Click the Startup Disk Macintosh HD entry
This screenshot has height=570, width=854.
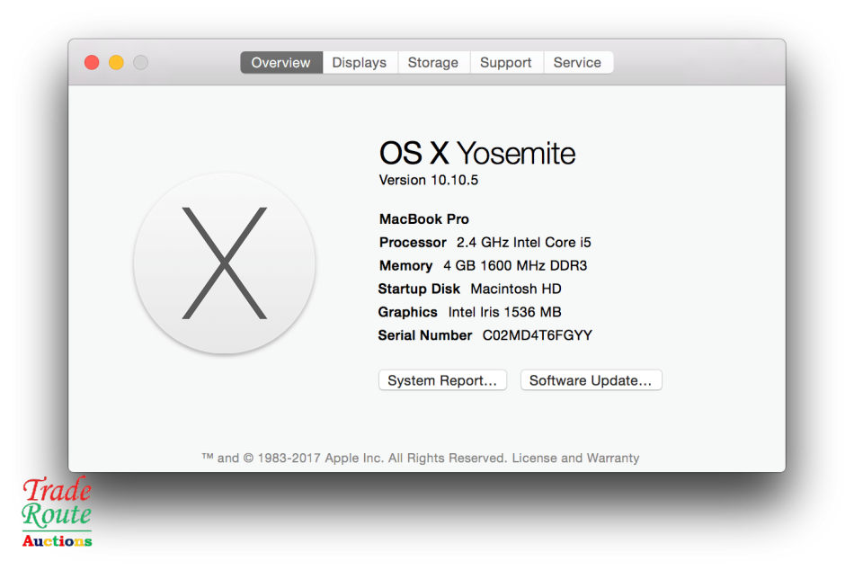click(468, 289)
